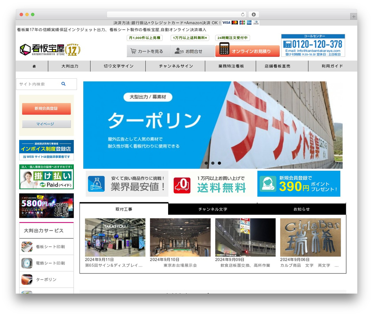This screenshot has height=316, width=373.
Task: Click the call center phone number banner
Action: 313,45
